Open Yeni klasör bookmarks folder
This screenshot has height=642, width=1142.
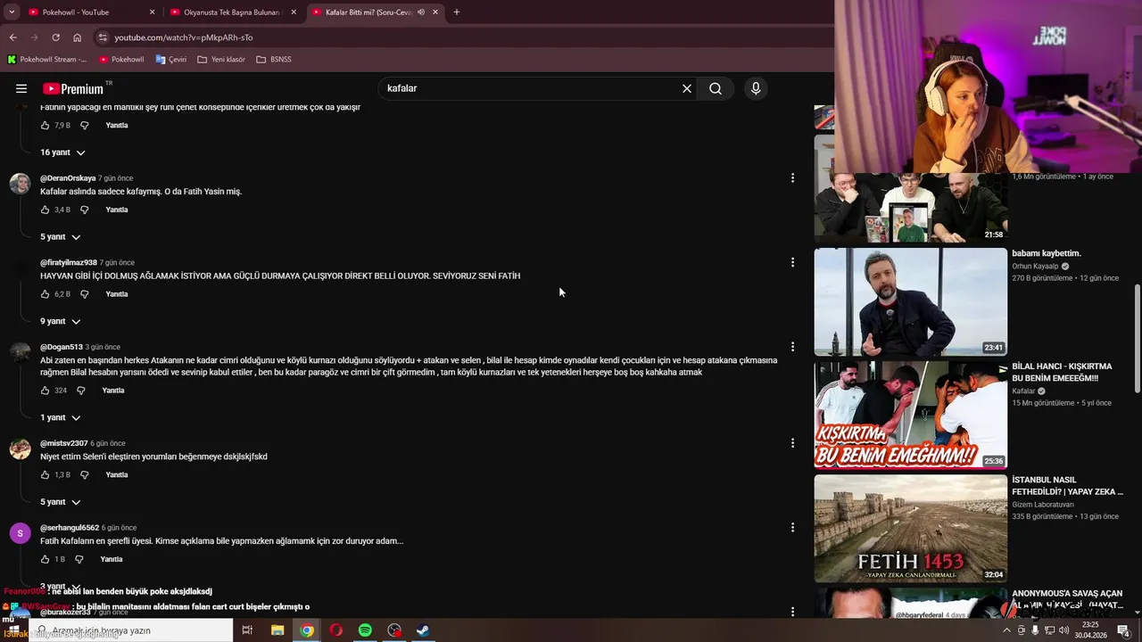[220, 59]
